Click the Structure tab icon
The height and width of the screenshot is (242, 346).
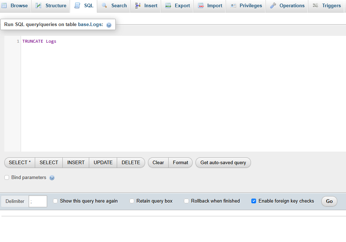[38, 5]
